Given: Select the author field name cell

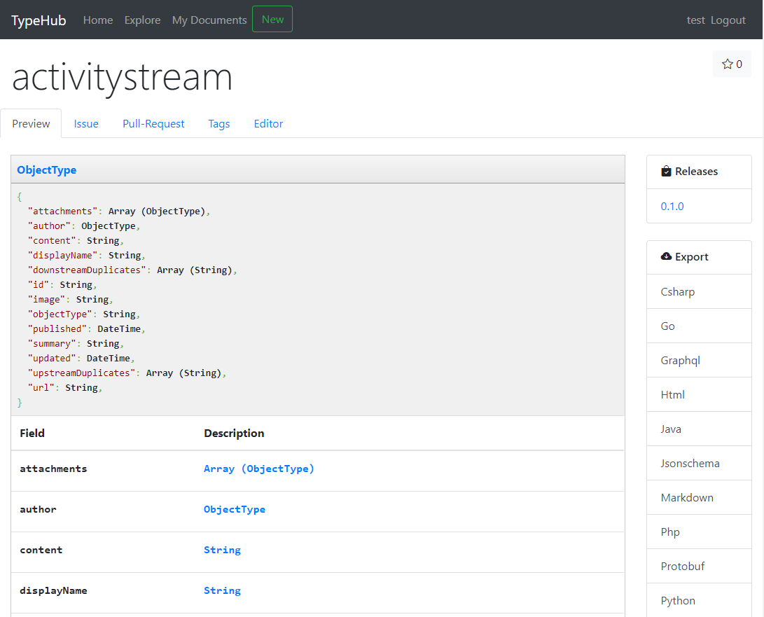Looking at the screenshot, I should (x=38, y=509).
